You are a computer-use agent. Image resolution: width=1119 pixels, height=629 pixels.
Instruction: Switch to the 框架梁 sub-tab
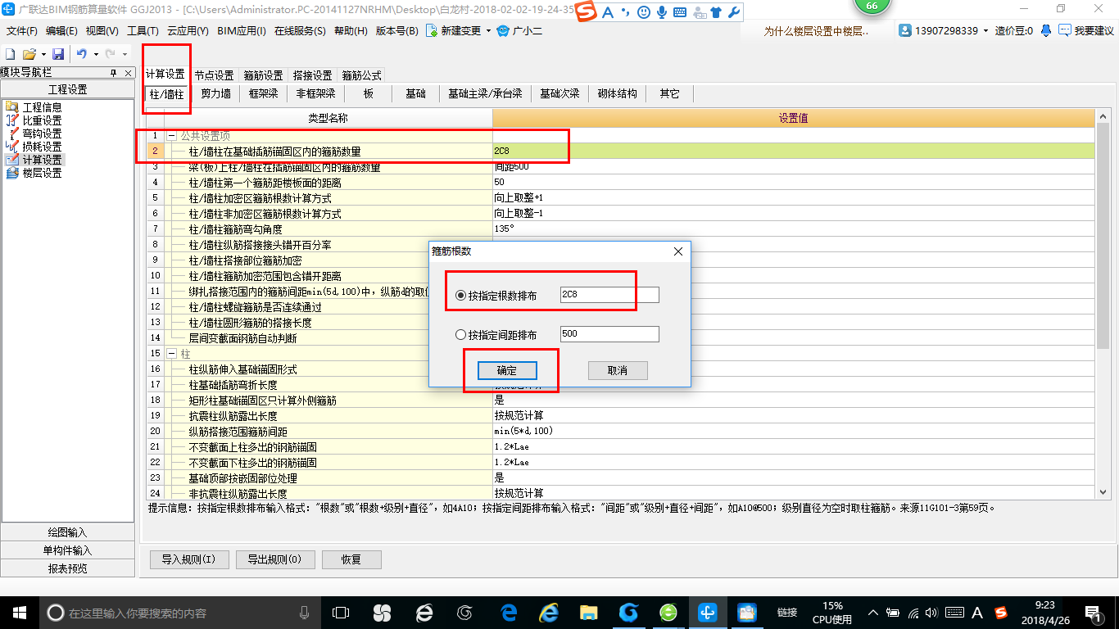click(264, 94)
